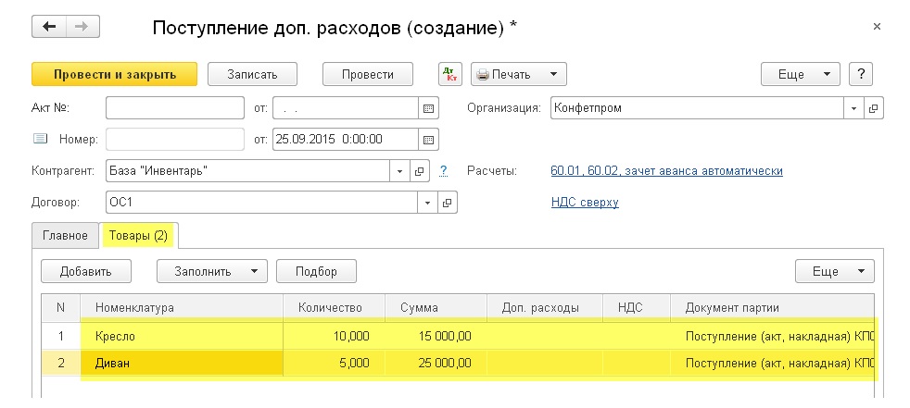Viewport: 910px width, 408px height.
Task: Click the Доп. расходы column header
Action: click(545, 308)
